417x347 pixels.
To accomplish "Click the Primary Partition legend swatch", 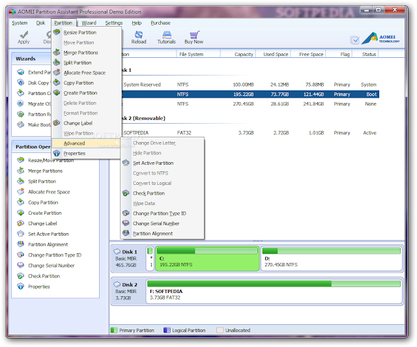I will click(x=114, y=330).
